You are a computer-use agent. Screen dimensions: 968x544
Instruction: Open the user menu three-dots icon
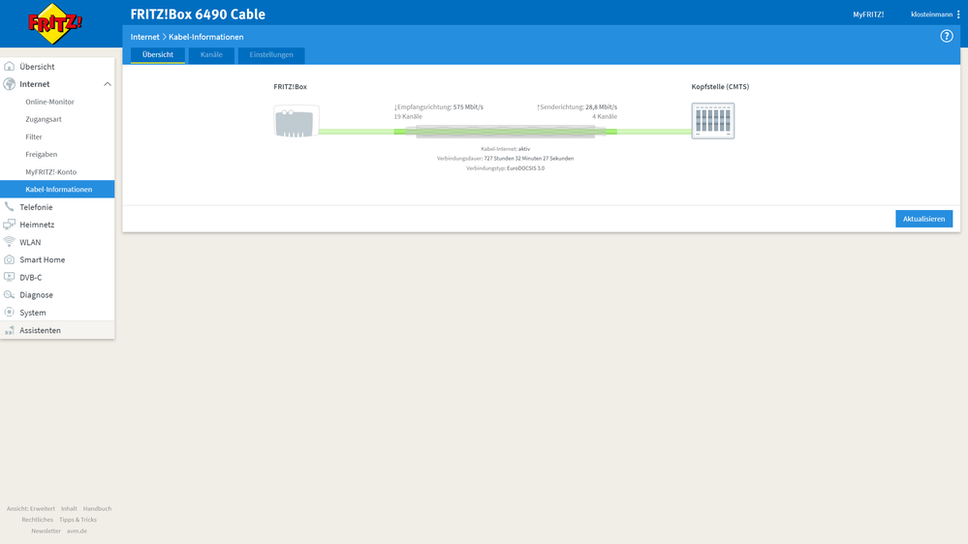[958, 15]
